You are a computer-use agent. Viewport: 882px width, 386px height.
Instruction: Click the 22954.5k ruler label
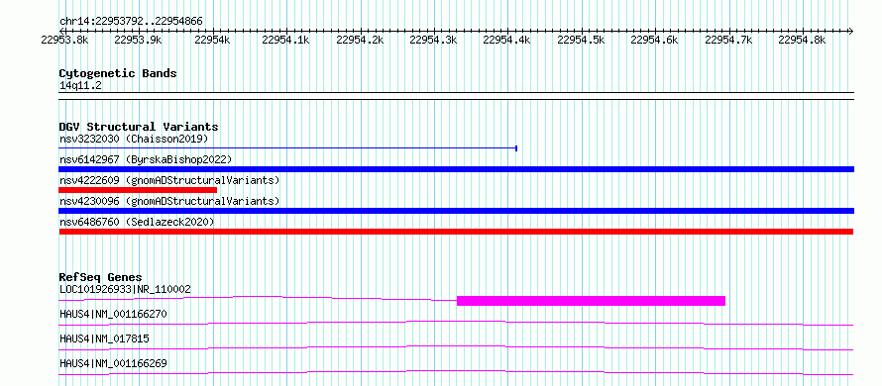click(x=581, y=41)
